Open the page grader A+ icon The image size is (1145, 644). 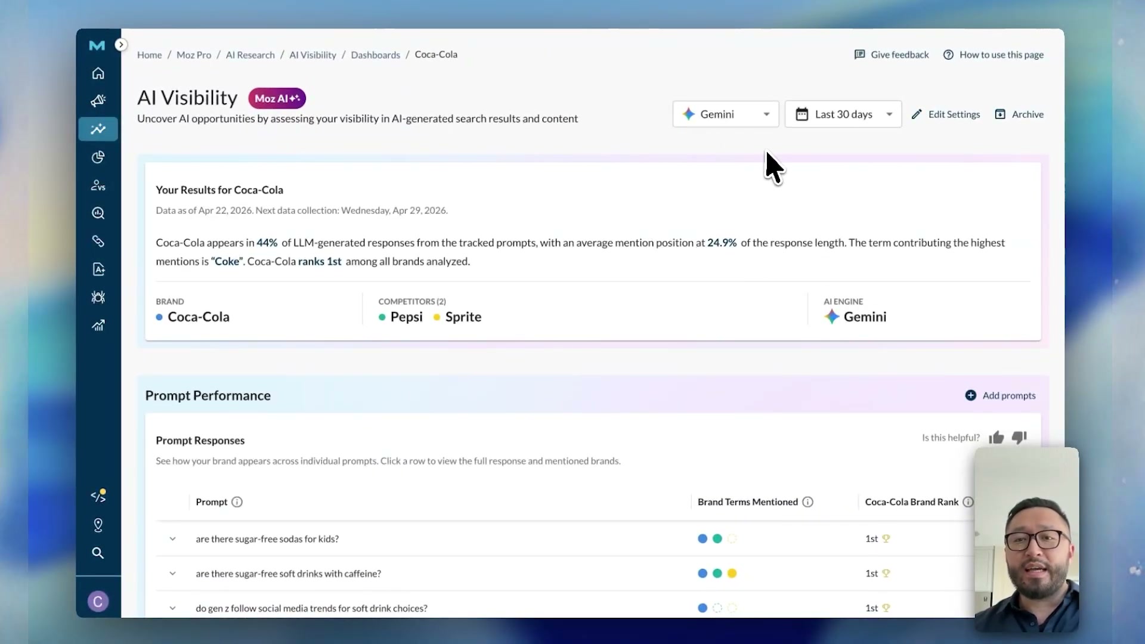98,269
